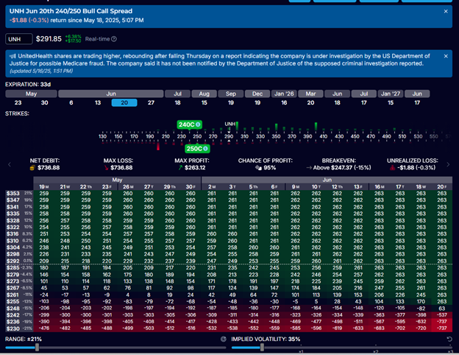Click the Unrealized Loss icon

click(392, 168)
